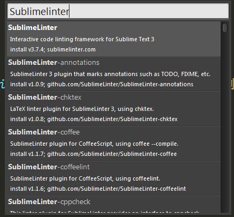Viewport: 234px width, 217px height.
Task: Pick the SublimeLinter-coffee package
Action: pos(114,144)
